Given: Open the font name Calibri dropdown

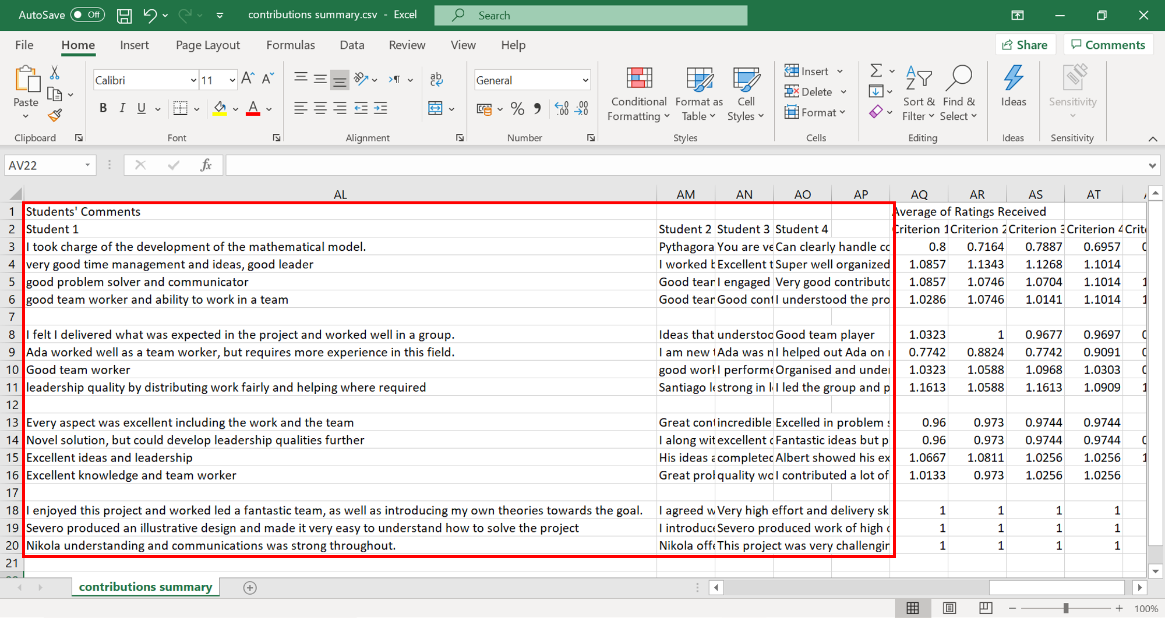Looking at the screenshot, I should tap(193, 80).
